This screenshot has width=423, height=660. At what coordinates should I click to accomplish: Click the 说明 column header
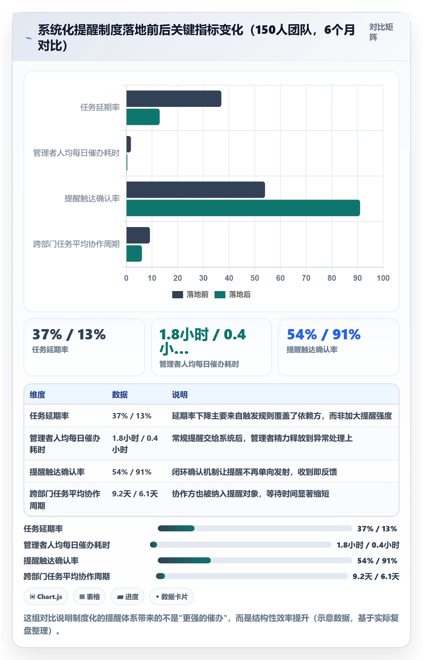[180, 395]
